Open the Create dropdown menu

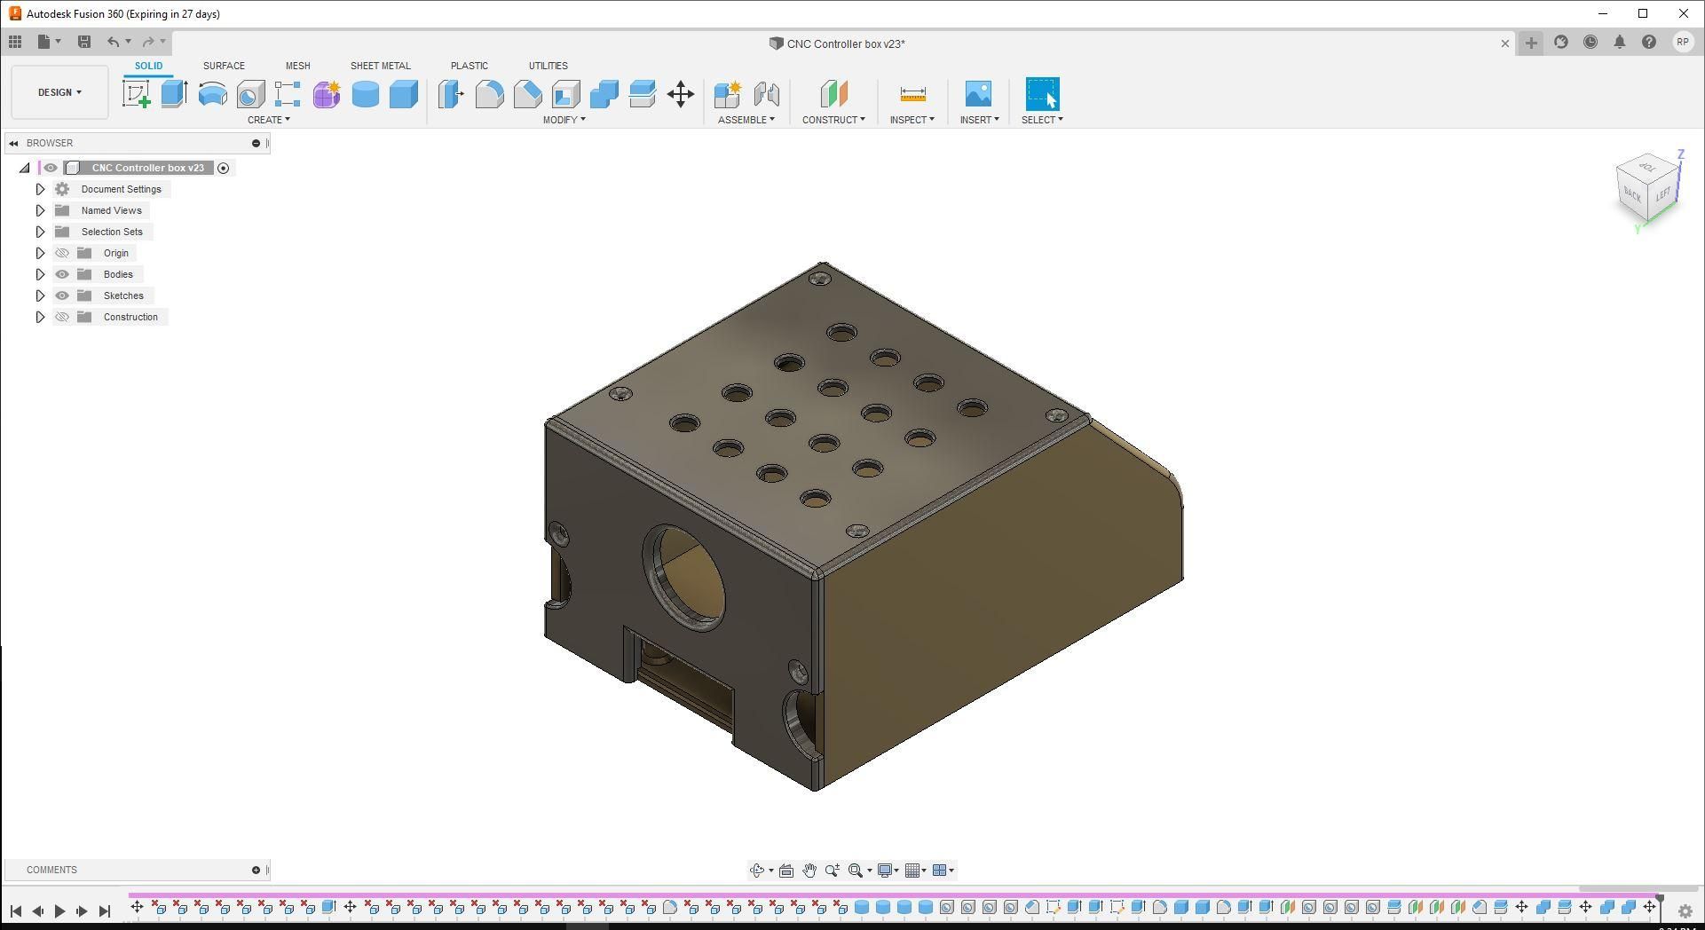[269, 120]
